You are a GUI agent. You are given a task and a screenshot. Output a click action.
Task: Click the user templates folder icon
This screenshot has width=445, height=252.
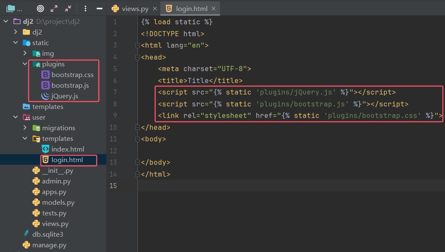(x=36, y=139)
